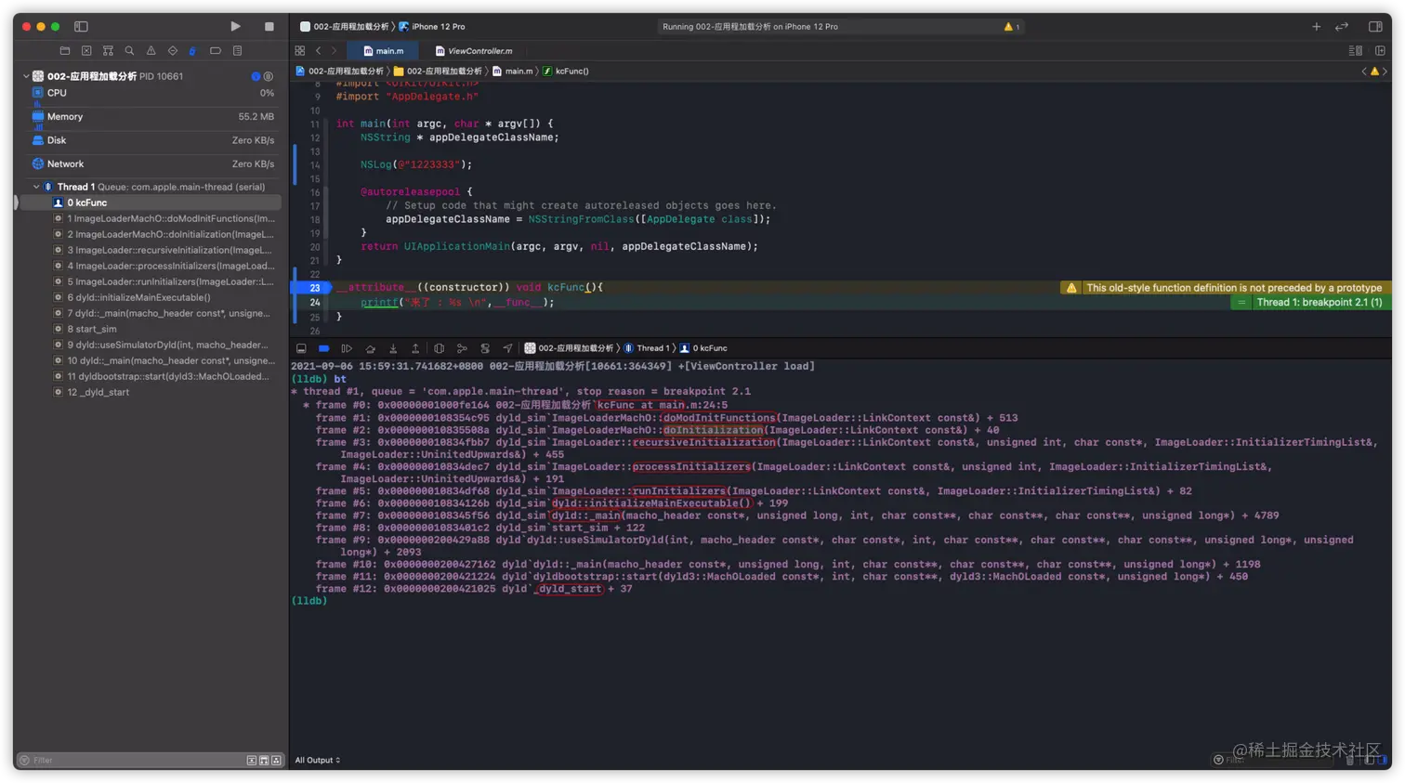The height and width of the screenshot is (783, 1405).
Task: Click the code review arrows button
Action: (x=1342, y=26)
